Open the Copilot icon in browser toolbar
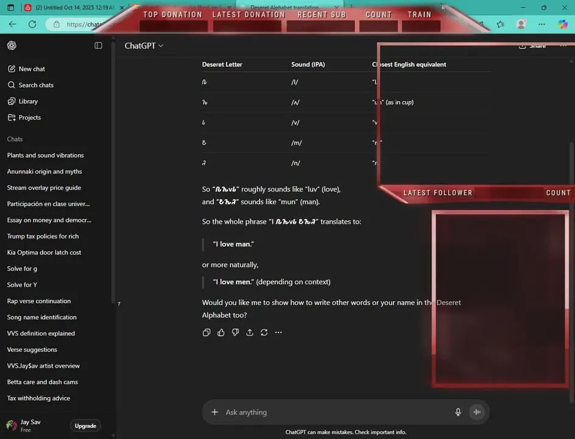 tap(563, 24)
